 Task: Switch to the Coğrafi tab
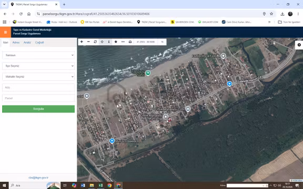click(x=39, y=43)
